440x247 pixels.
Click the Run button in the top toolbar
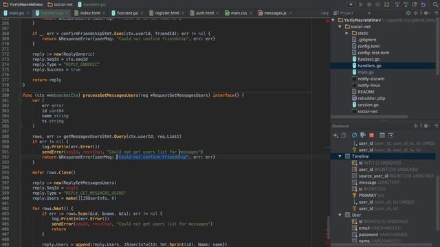point(360,5)
